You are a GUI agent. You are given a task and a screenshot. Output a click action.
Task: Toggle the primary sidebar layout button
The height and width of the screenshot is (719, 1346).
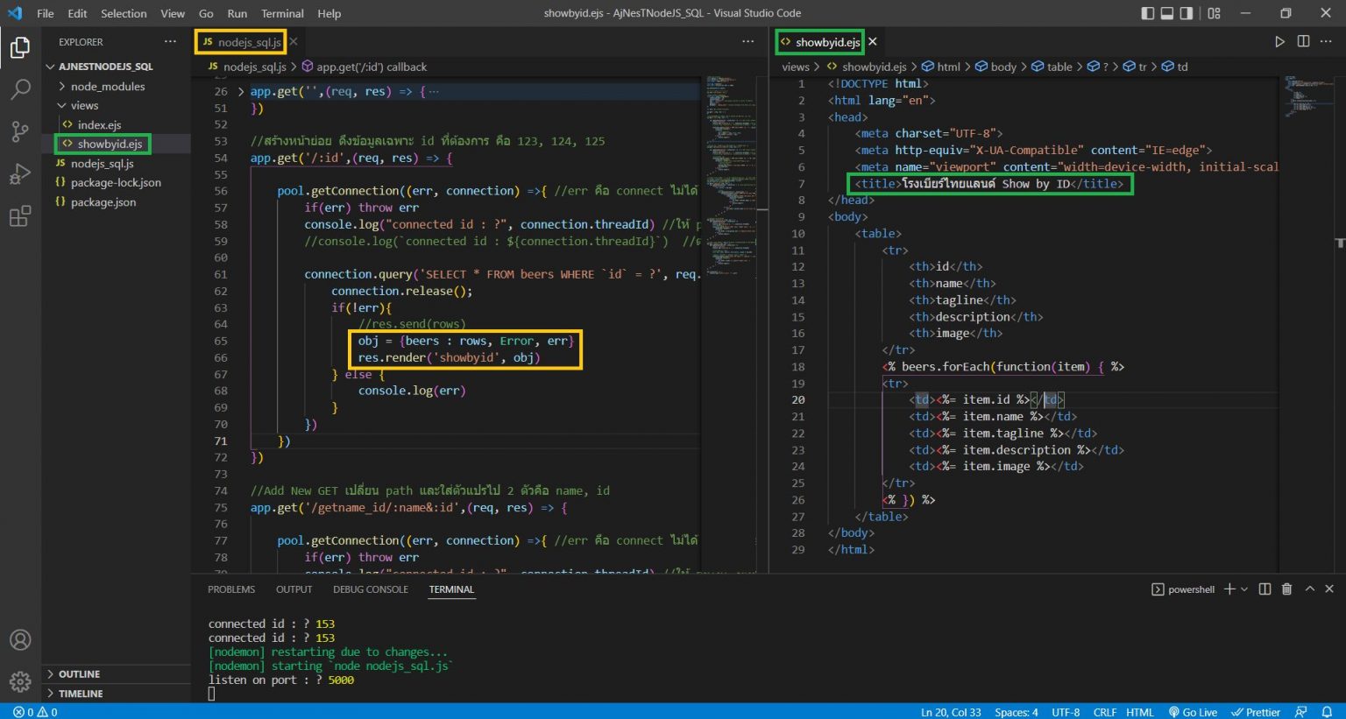click(1148, 13)
